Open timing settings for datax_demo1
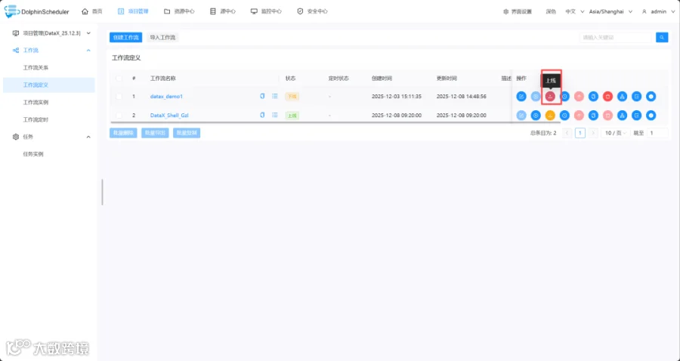This screenshot has height=361, width=680. [x=564, y=96]
